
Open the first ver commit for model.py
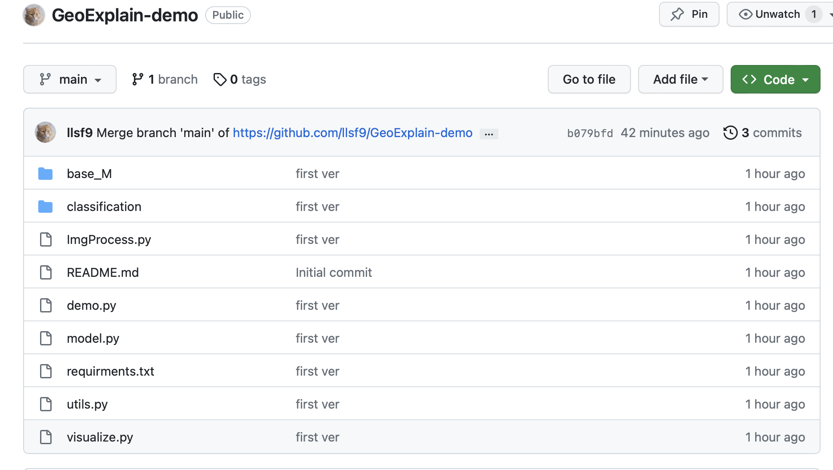(317, 338)
